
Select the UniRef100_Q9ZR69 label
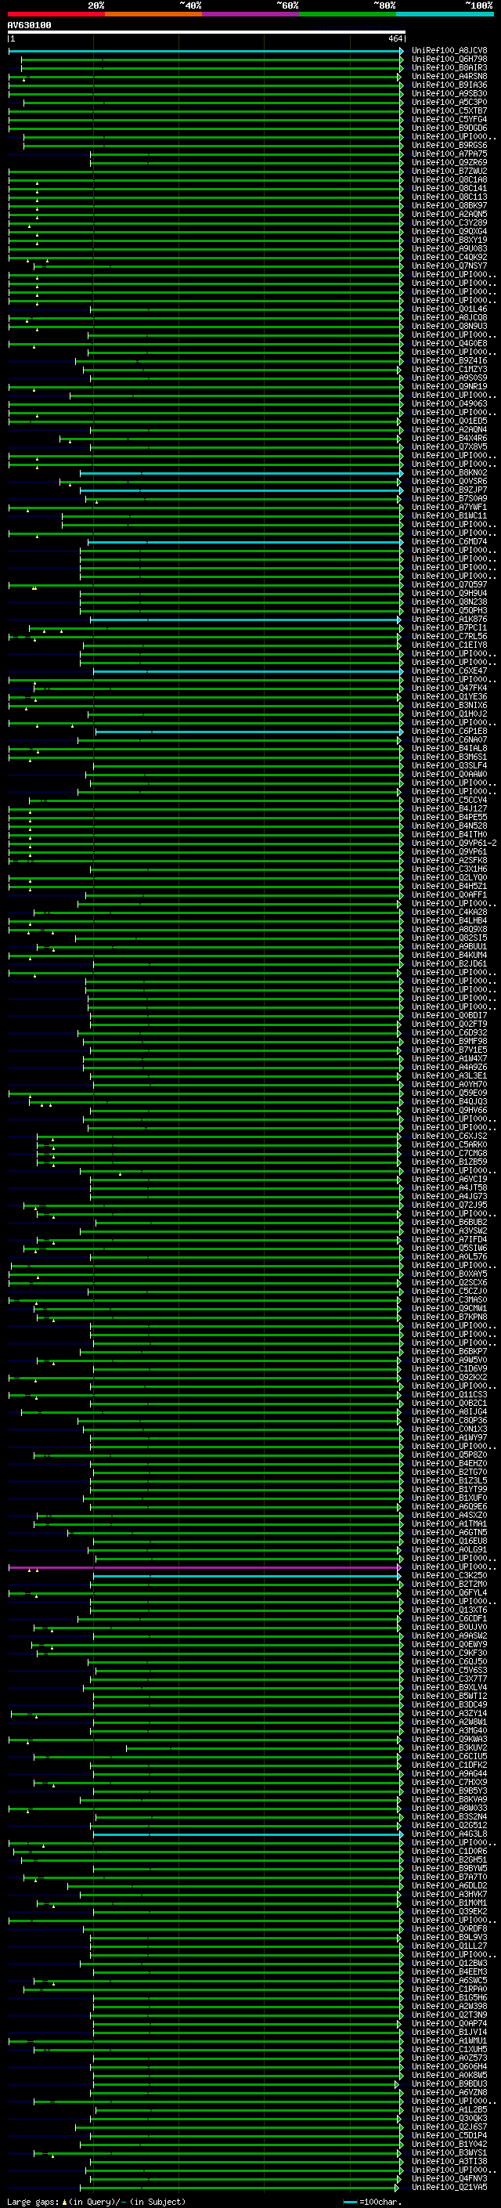449,163
